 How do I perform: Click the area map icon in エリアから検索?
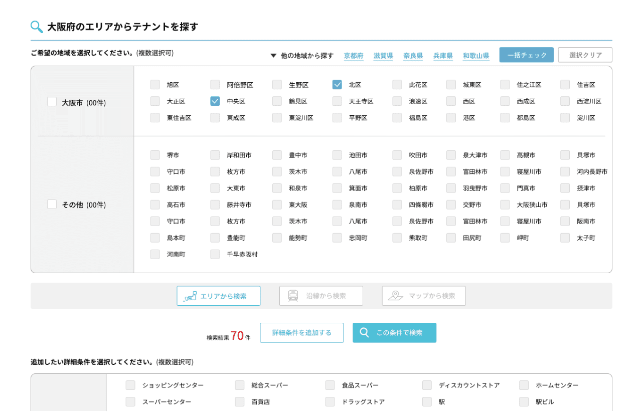pos(190,296)
